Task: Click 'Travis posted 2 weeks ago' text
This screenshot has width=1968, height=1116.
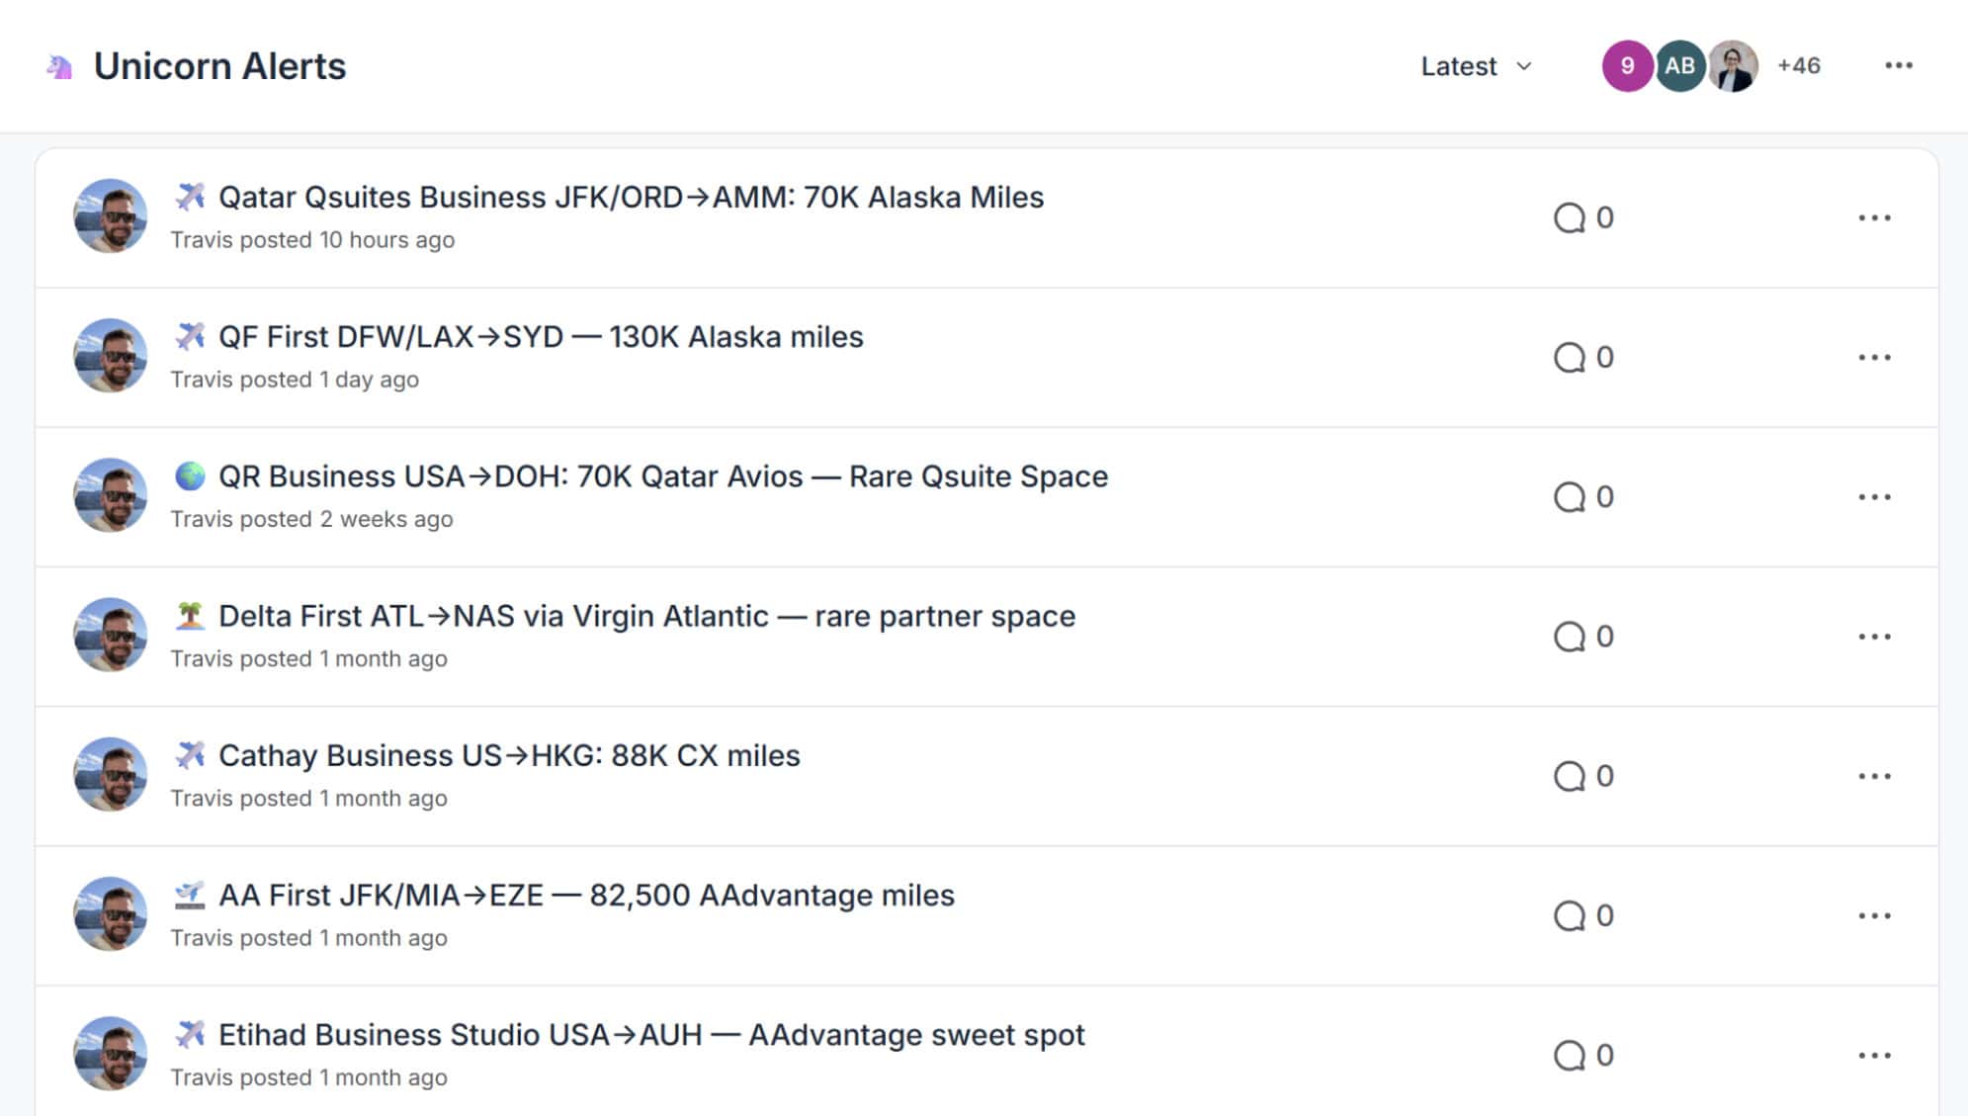Action: pyautogui.click(x=311, y=519)
